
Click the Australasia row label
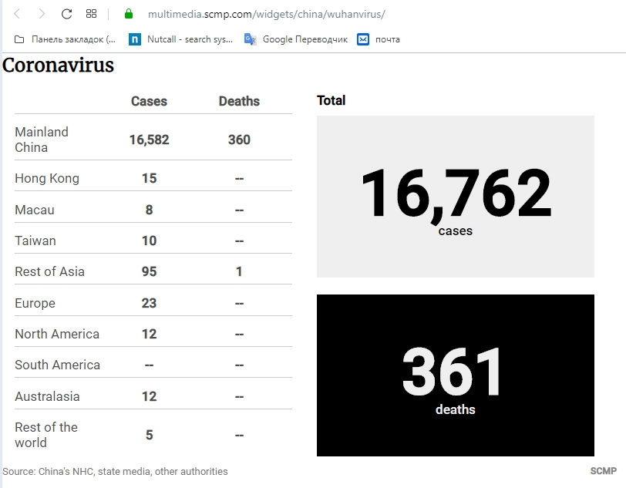[x=47, y=396]
